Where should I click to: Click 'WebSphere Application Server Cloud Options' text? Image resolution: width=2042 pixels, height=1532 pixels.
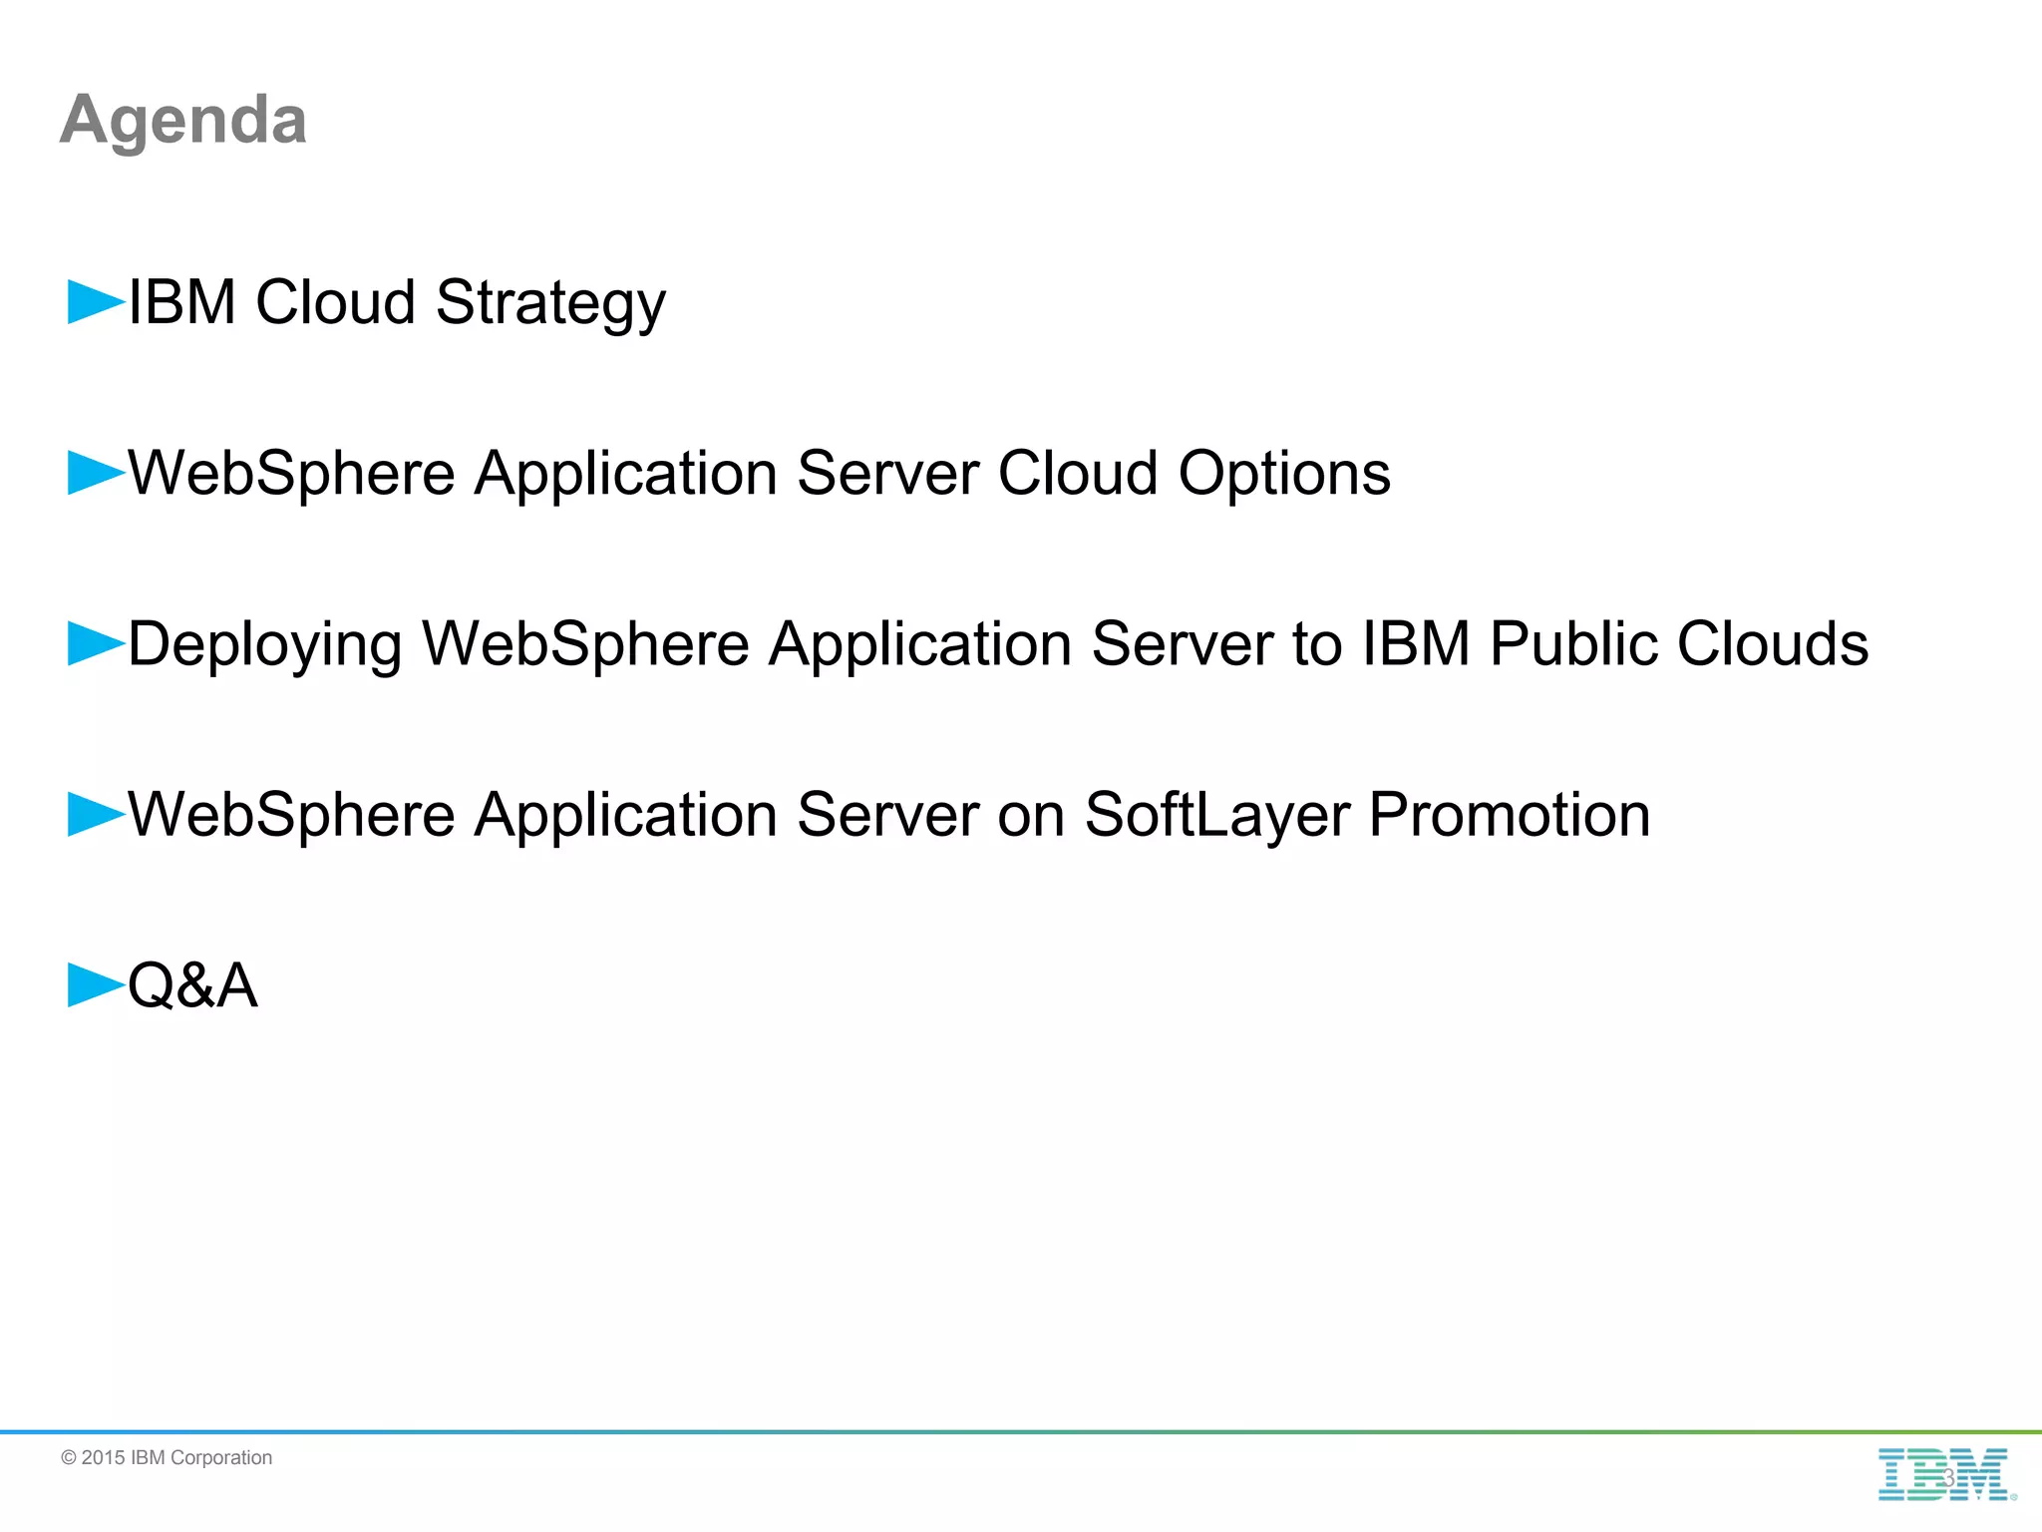click(759, 473)
